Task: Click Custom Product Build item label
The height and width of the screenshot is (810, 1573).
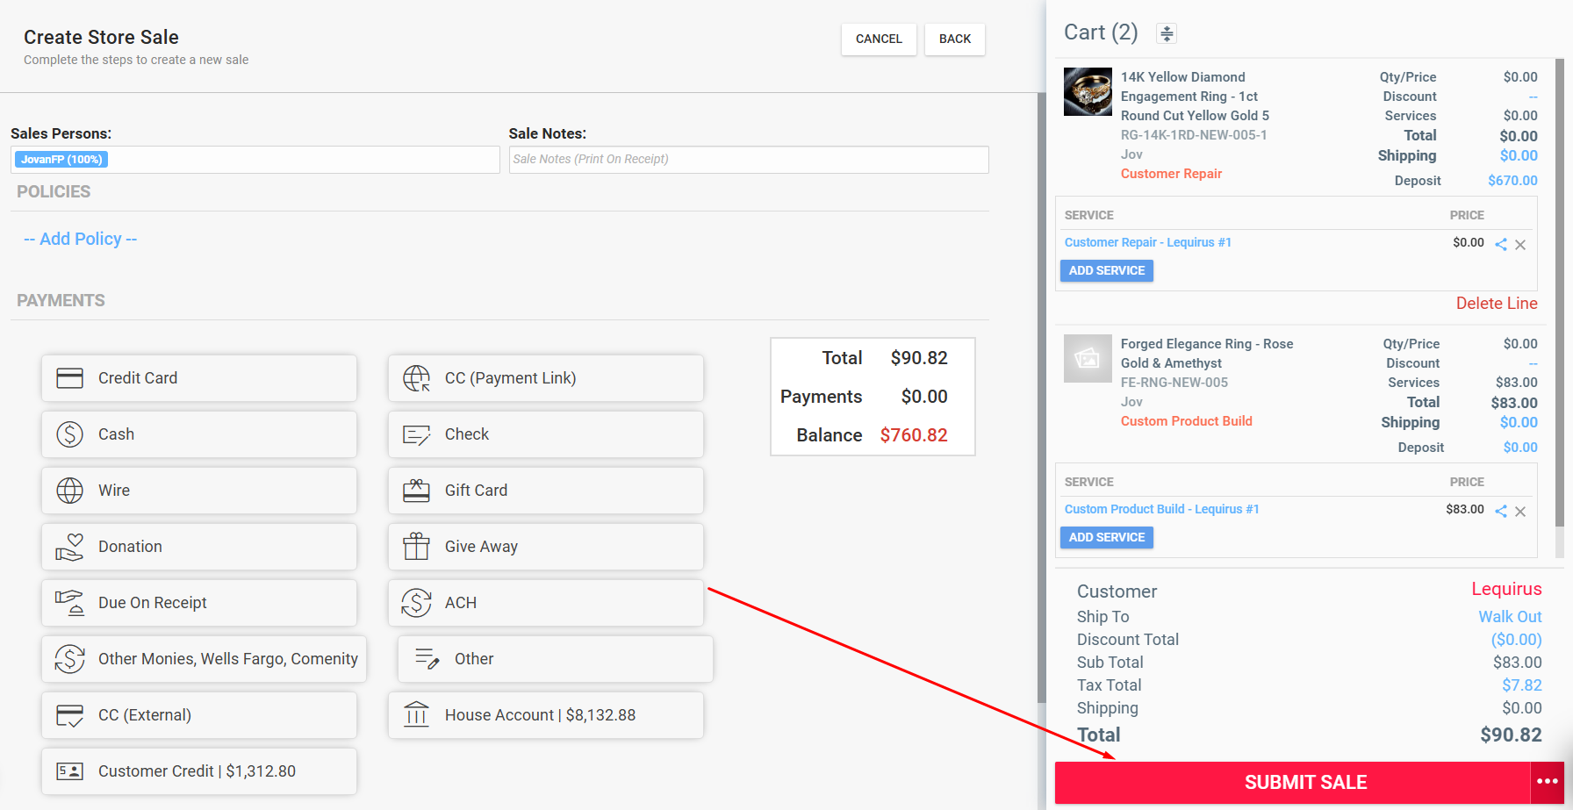Action: tap(1187, 421)
